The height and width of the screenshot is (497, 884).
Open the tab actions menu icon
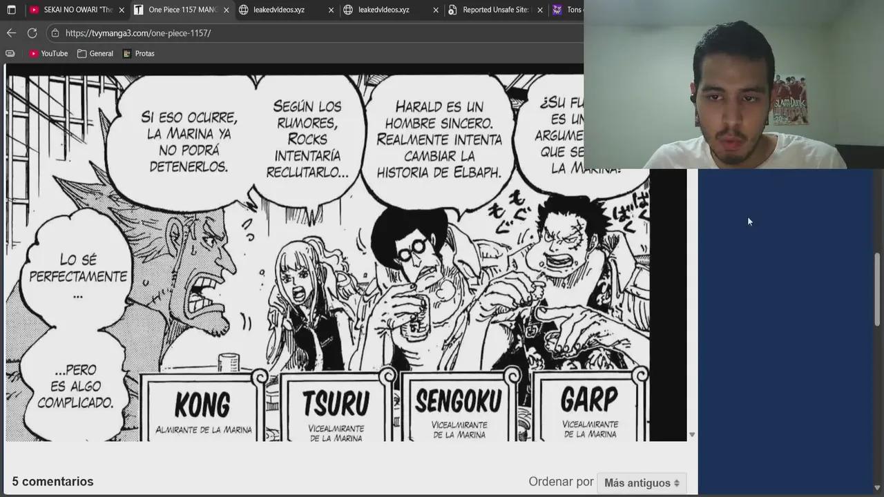pos(11,10)
